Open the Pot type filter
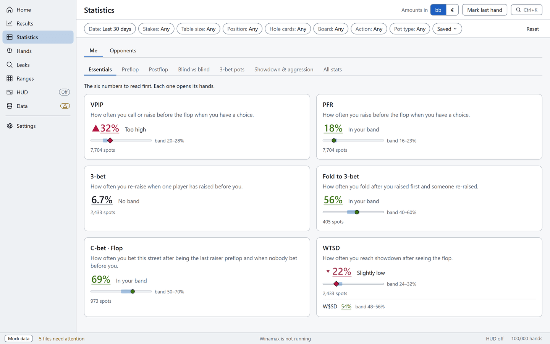Viewport: 550px width, 344px height. pos(410,29)
